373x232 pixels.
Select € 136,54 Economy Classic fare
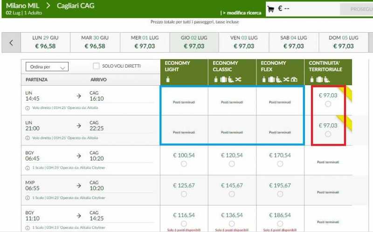tap(232, 224)
